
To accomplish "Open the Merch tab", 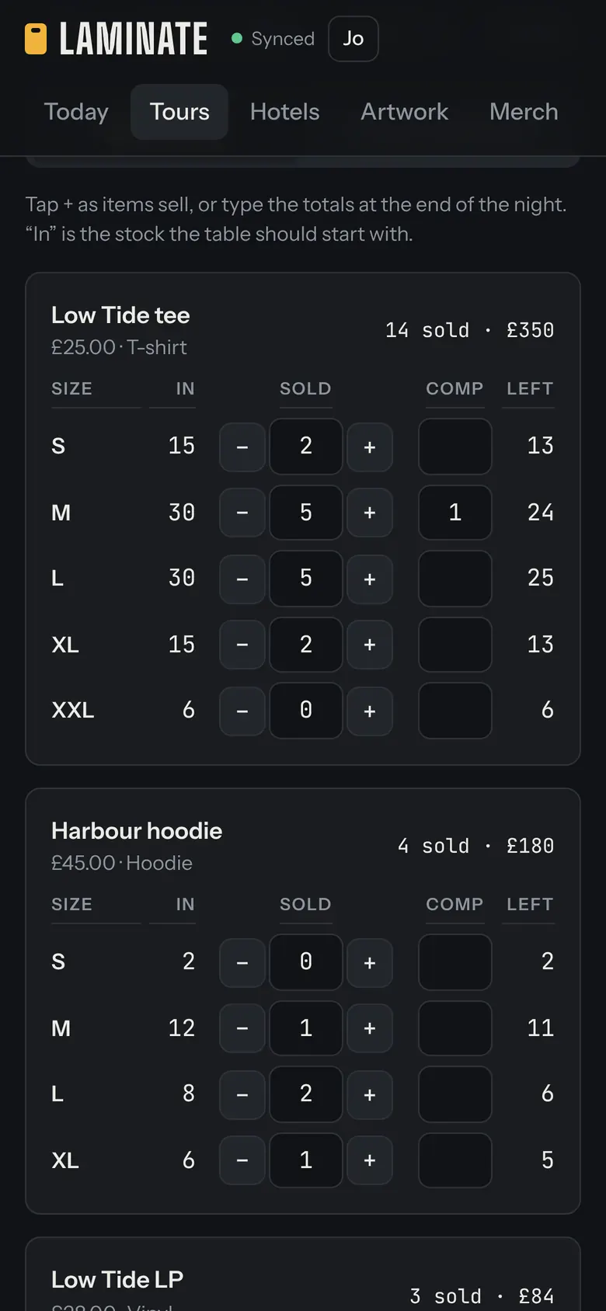I will click(x=524, y=112).
